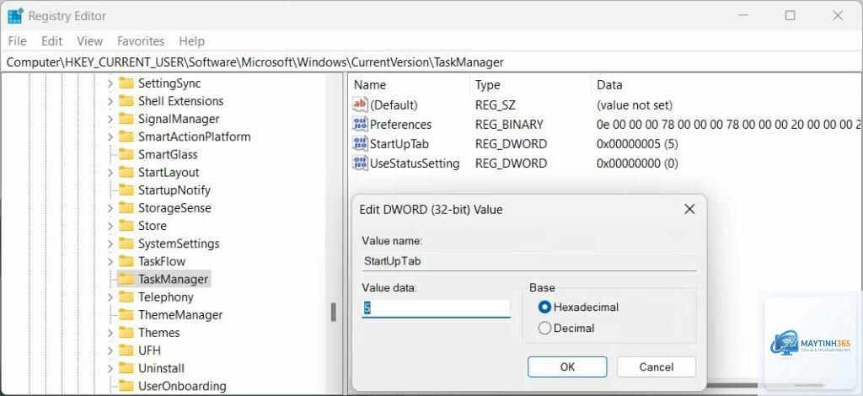
Task: Cancel the Edit DWORD dialog
Action: 656,367
